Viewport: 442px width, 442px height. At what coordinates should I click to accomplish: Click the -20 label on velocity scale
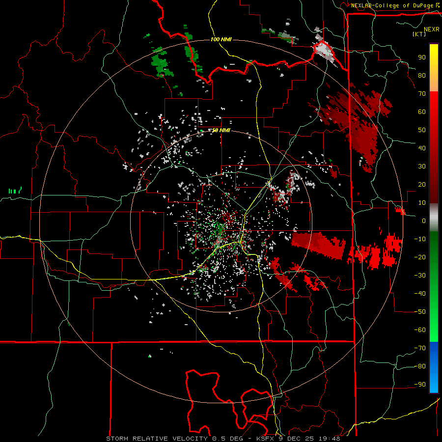[x=420, y=257]
